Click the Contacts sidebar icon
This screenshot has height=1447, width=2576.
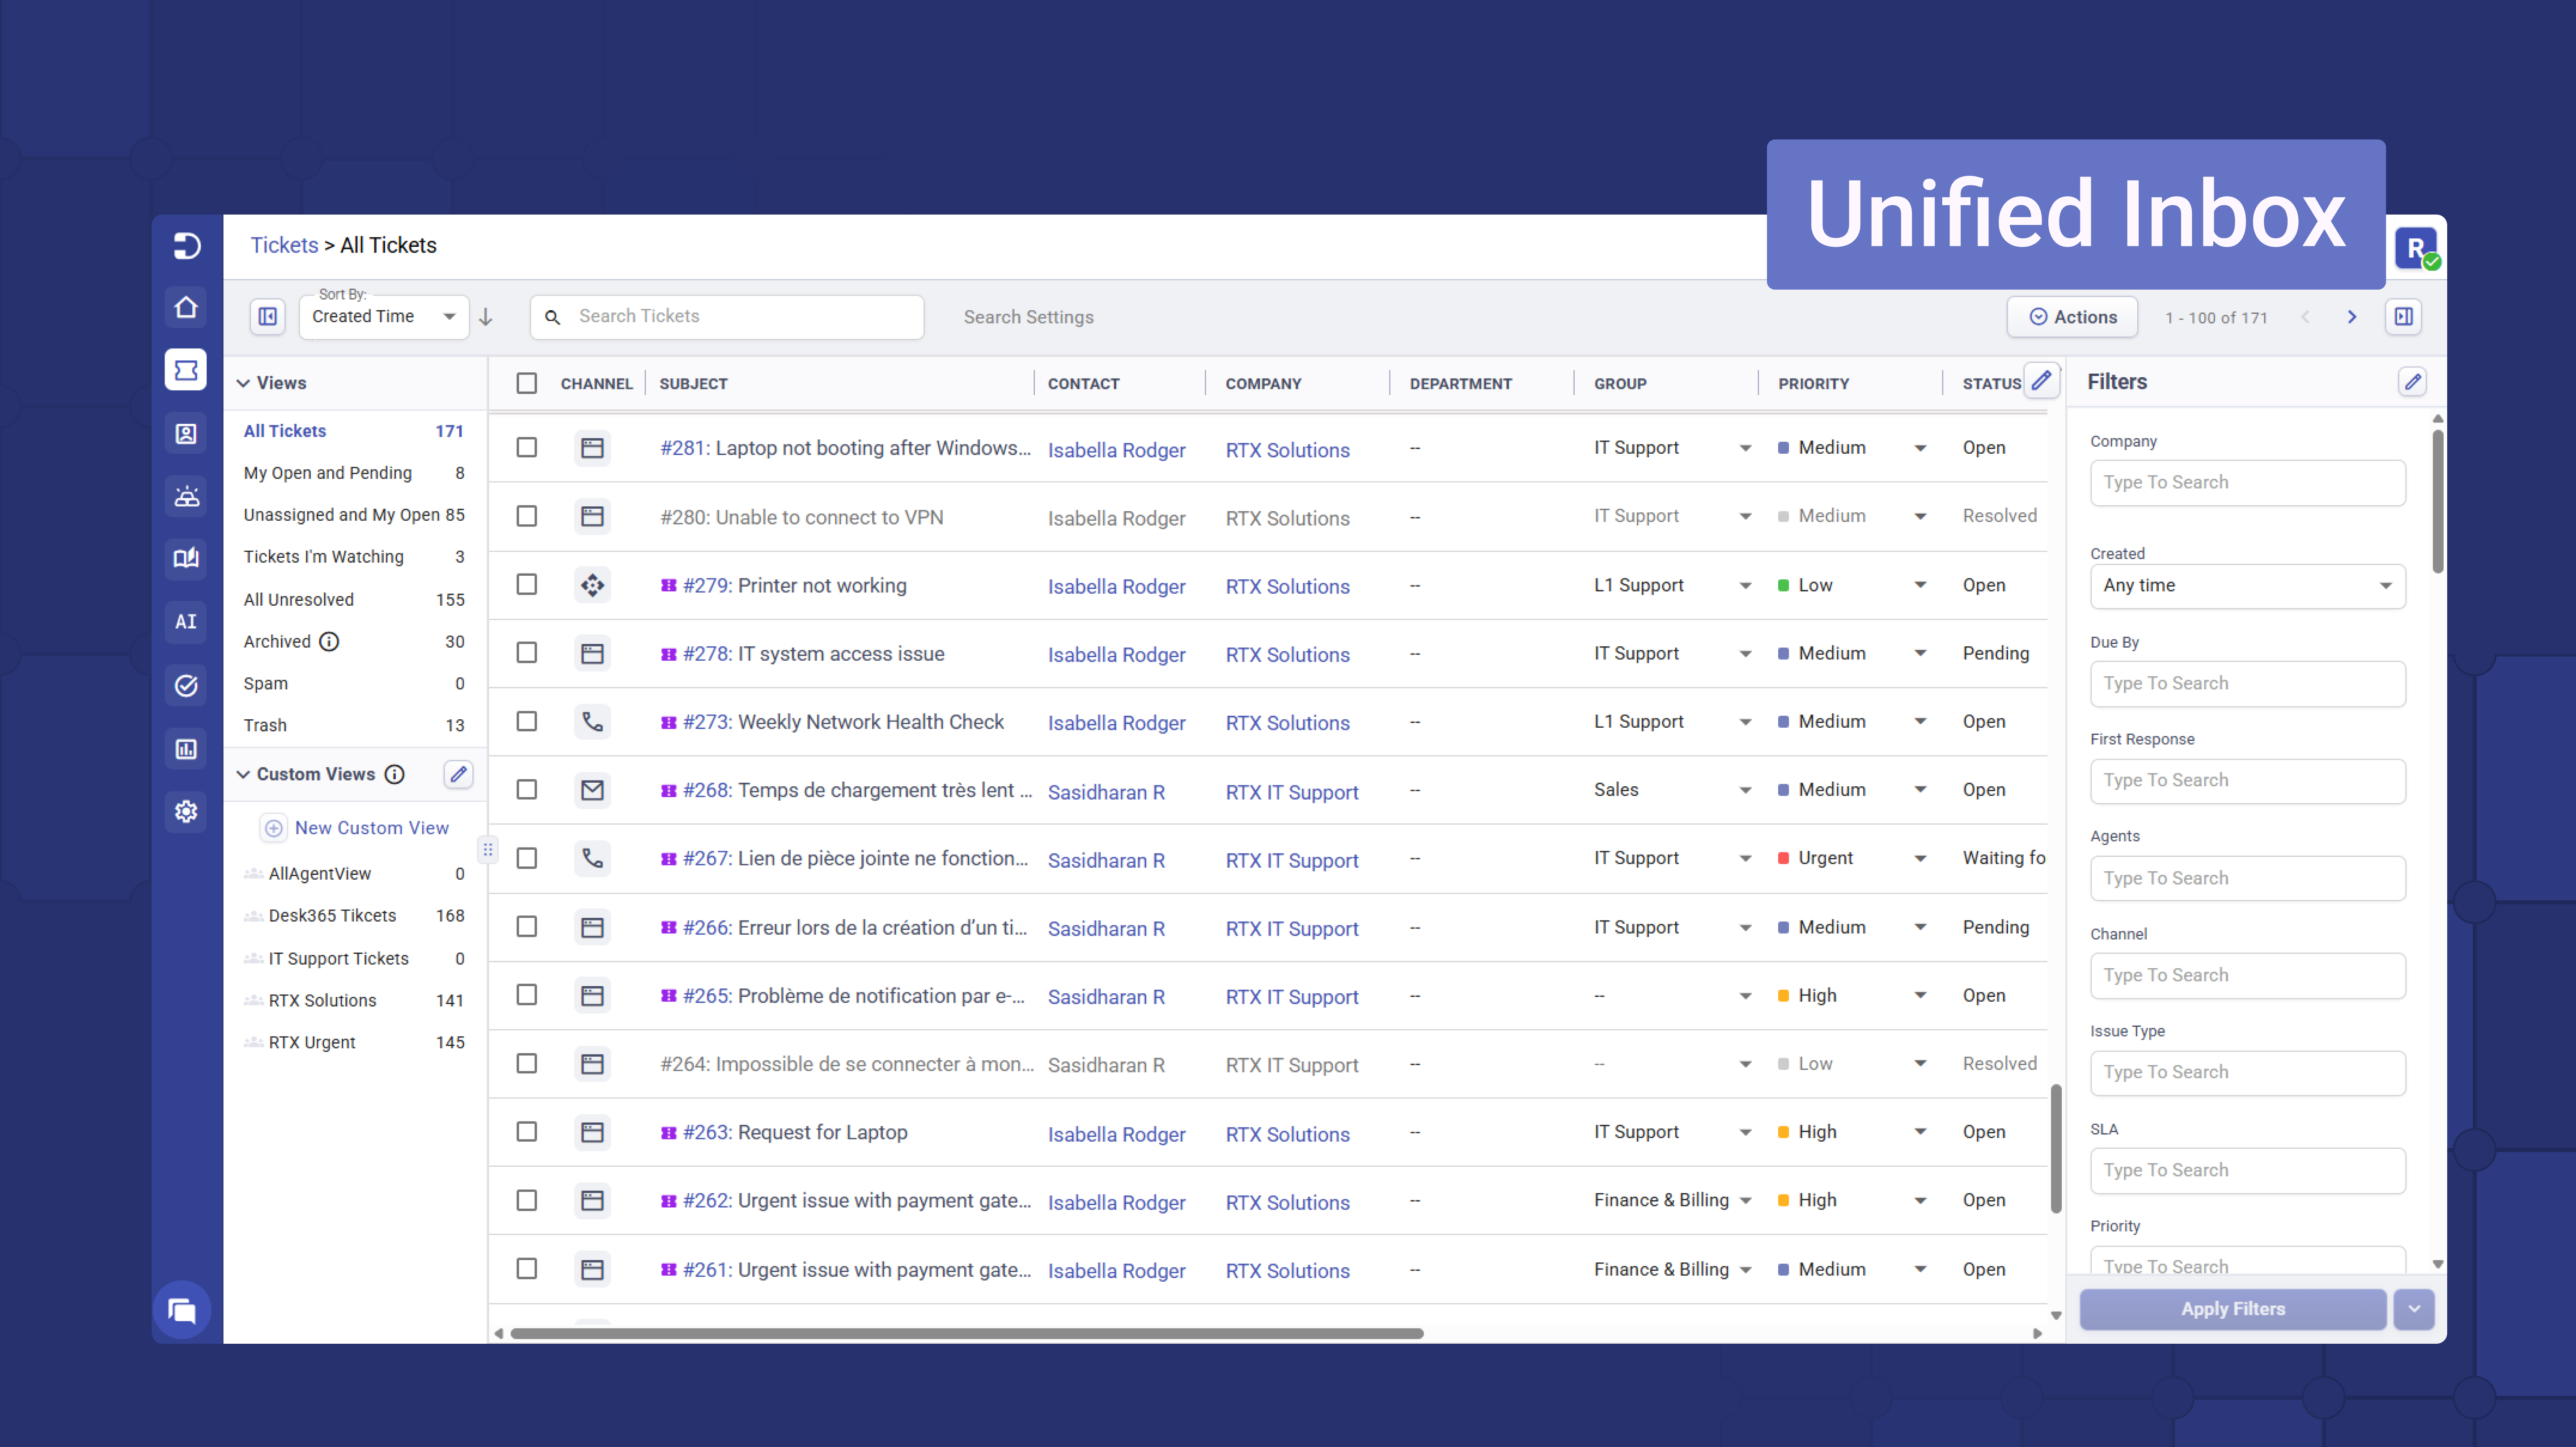point(186,434)
